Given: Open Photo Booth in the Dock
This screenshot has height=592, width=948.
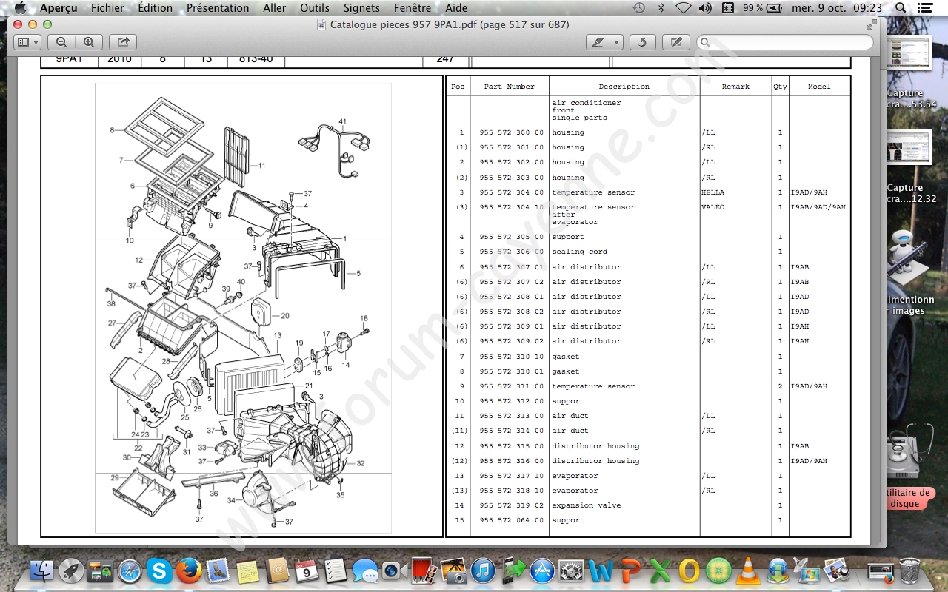Looking at the screenshot, I should coord(424,571).
